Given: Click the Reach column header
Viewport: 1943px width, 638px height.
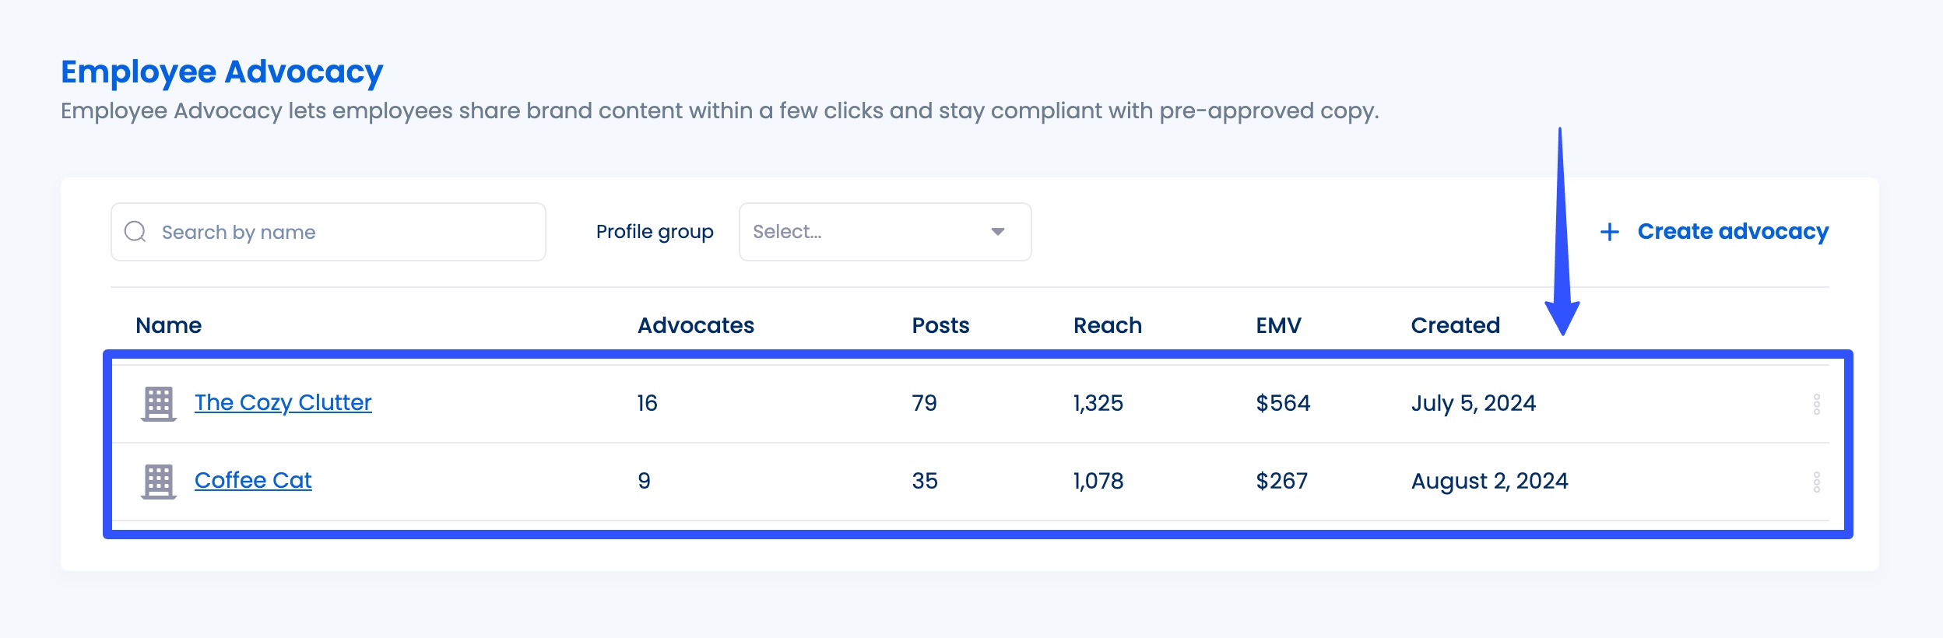Looking at the screenshot, I should pos(1106,324).
